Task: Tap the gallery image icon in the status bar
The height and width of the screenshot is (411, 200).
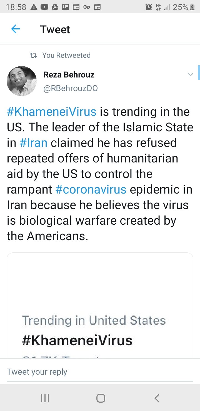Action: [65, 7]
